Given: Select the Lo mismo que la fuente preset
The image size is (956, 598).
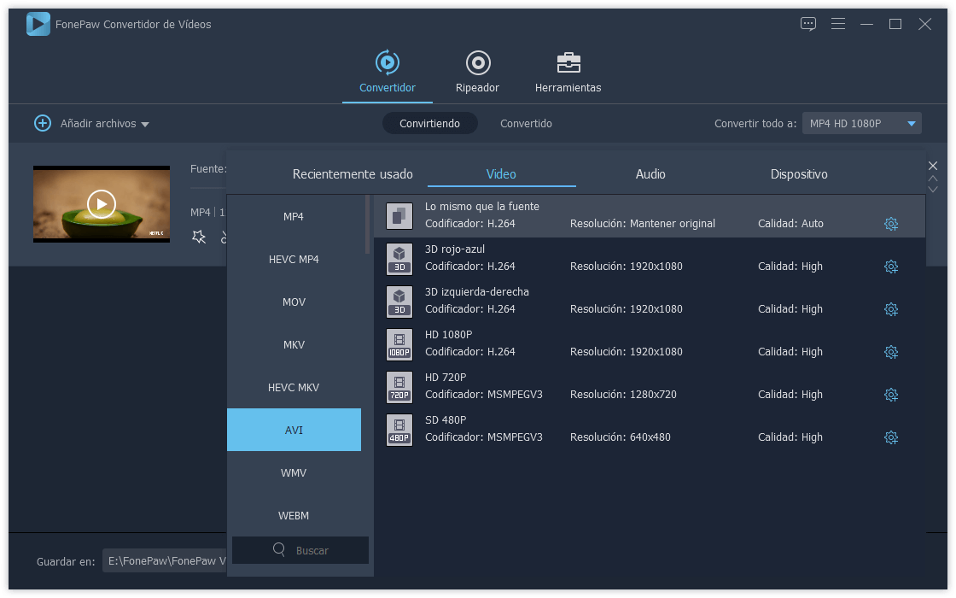Looking at the screenshot, I should (650, 216).
